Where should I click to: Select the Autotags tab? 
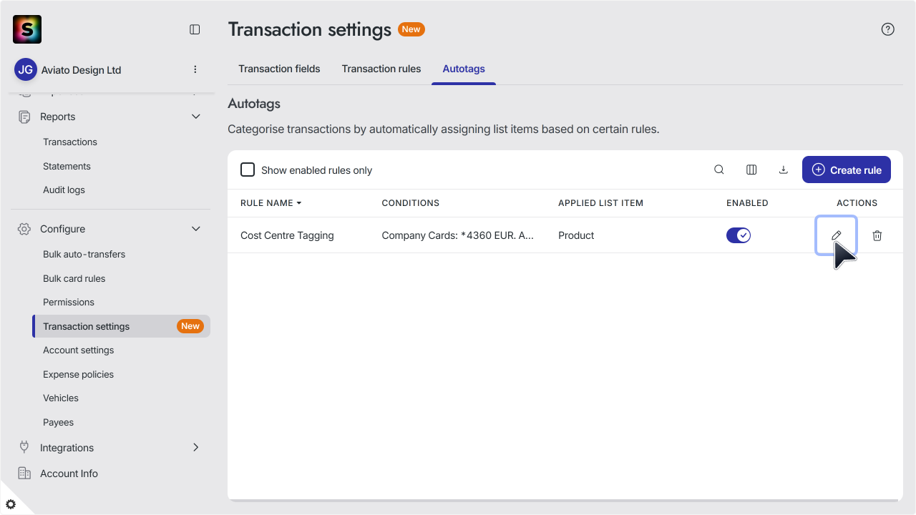pyautogui.click(x=464, y=69)
